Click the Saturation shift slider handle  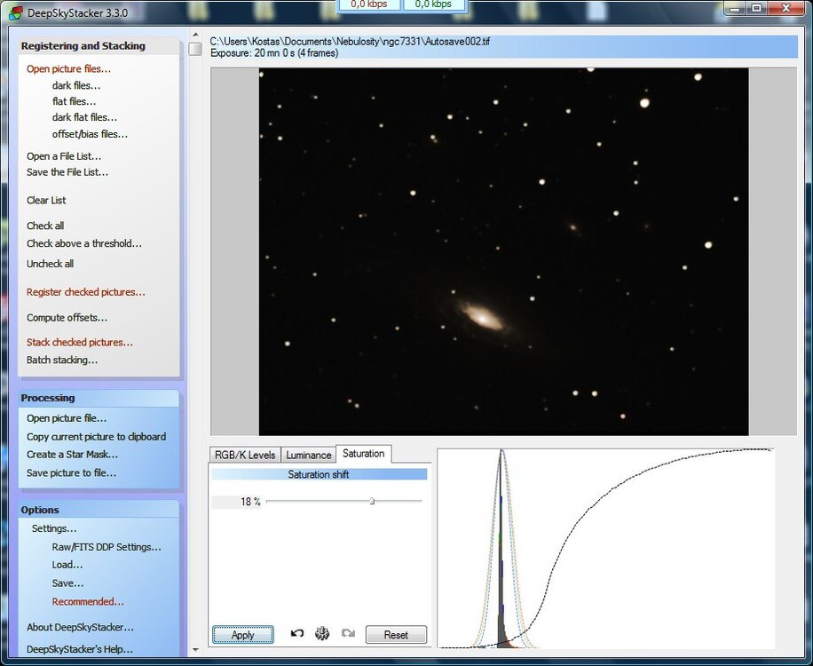372,502
